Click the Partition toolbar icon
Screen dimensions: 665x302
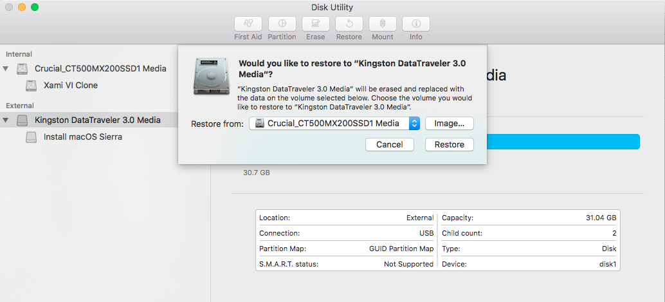point(282,23)
